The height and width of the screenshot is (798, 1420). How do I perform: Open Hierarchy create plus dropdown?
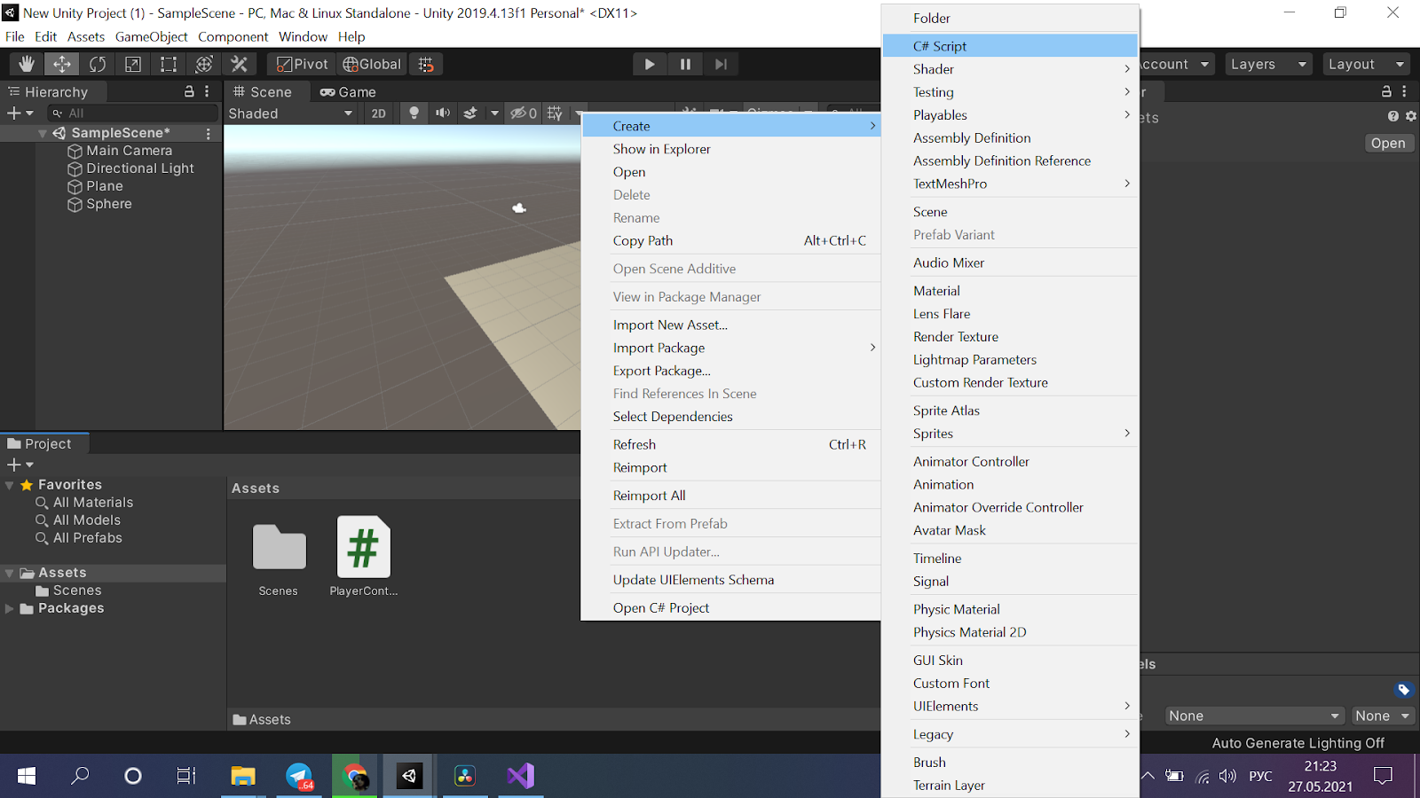pos(20,113)
